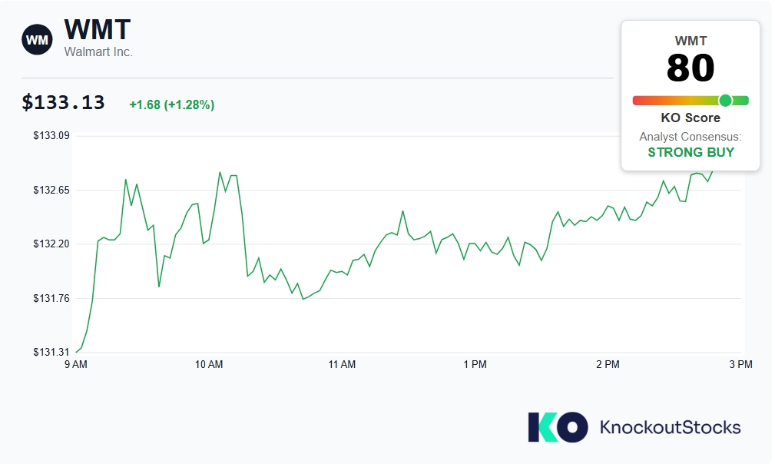Click the Walmart Inc. company name
Screen dimensions: 775x464
click(98, 52)
